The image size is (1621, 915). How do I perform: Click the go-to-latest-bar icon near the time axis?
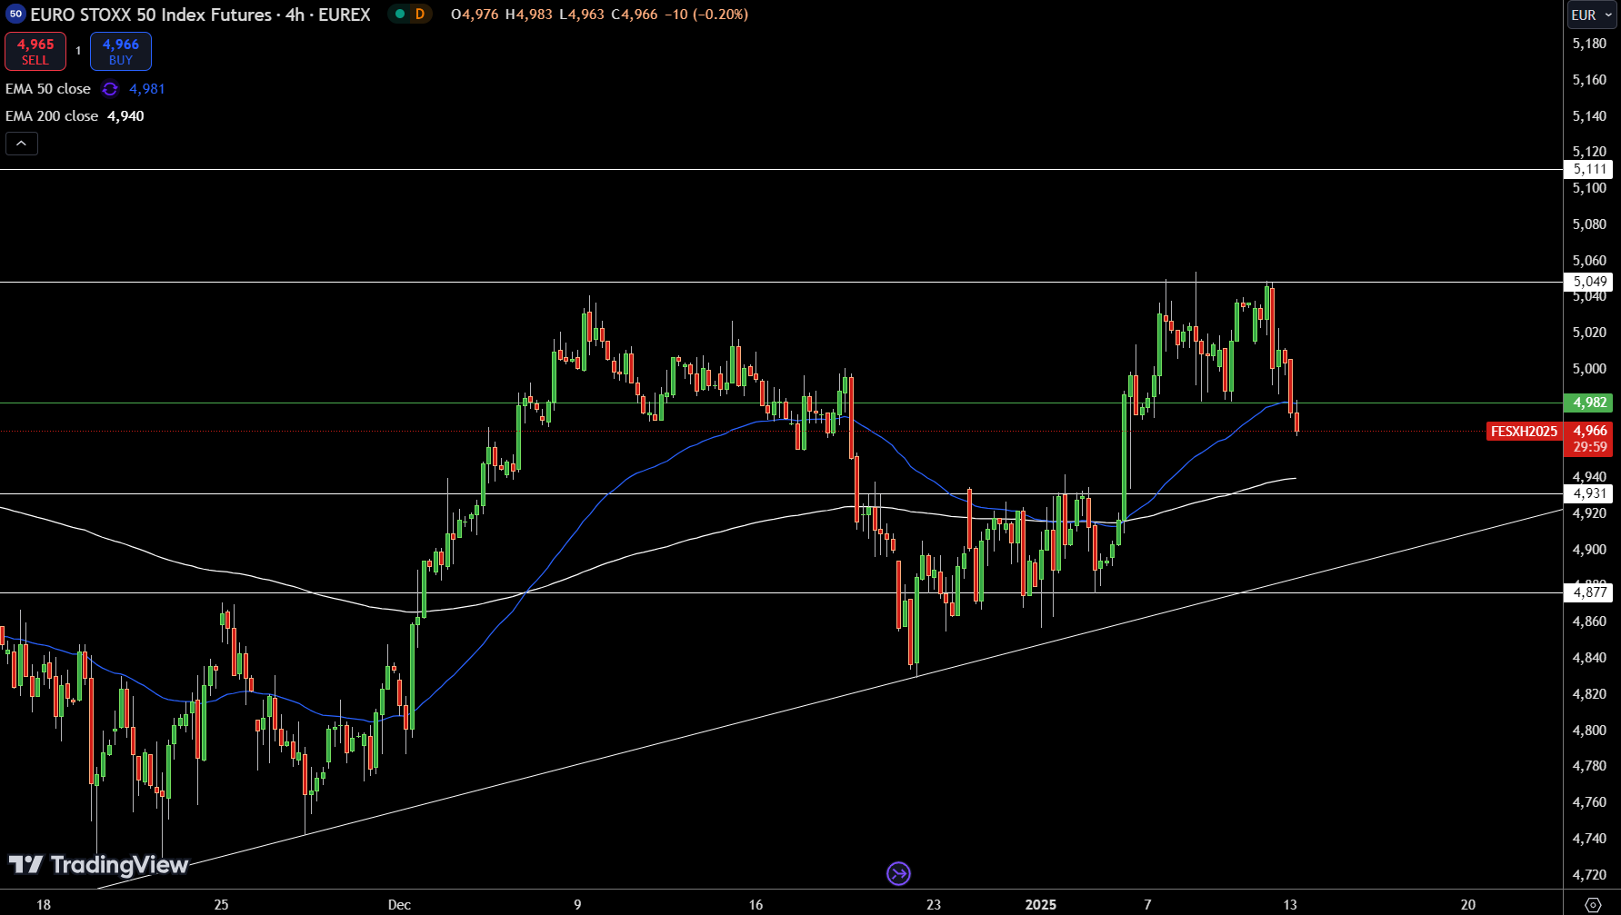click(x=898, y=874)
